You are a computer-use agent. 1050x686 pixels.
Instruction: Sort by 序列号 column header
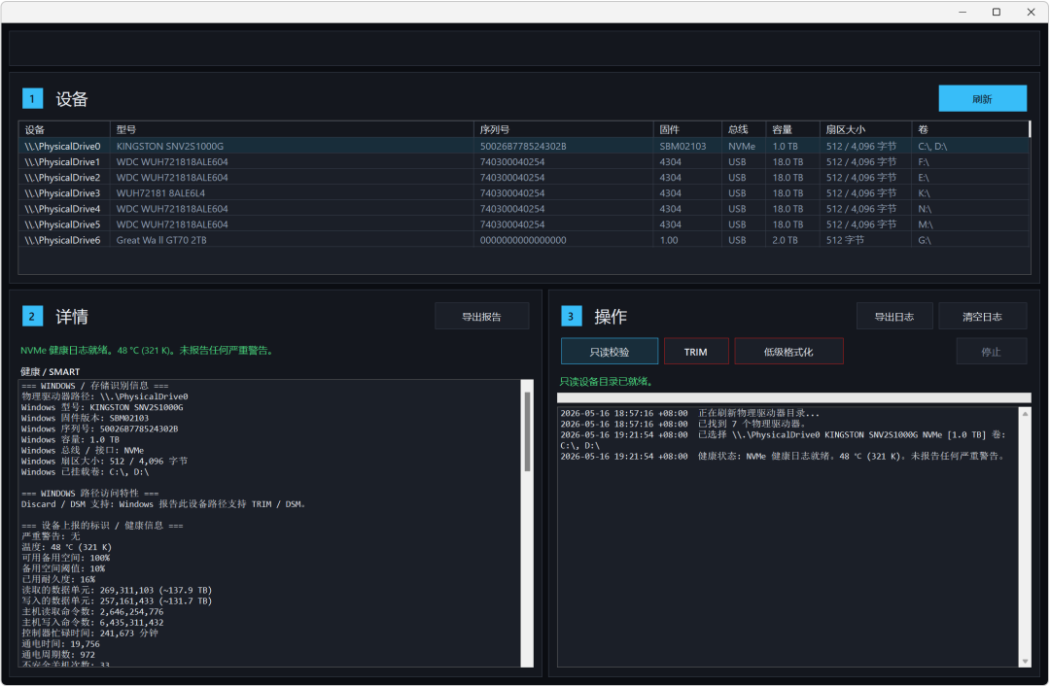click(x=563, y=130)
